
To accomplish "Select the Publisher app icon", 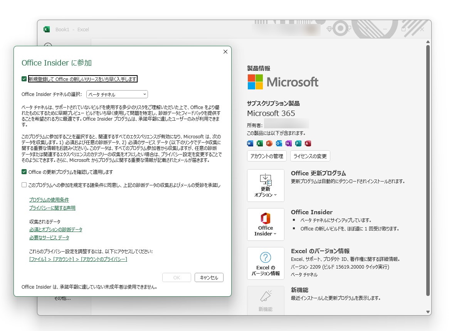I will pos(298,143).
